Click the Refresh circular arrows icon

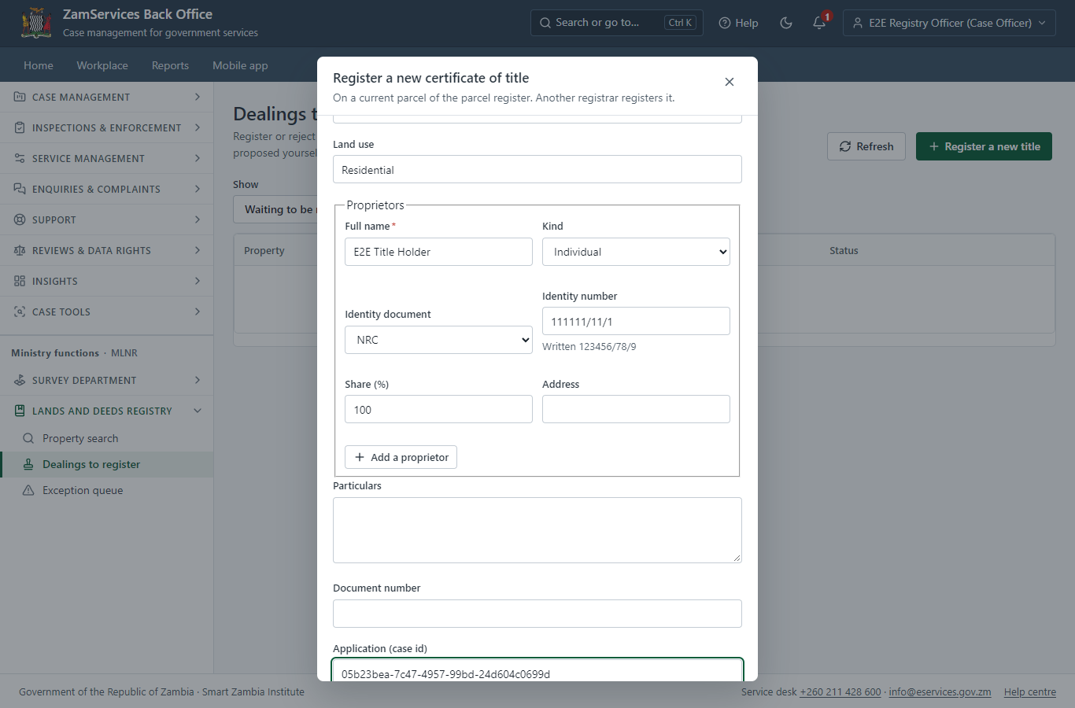(845, 146)
